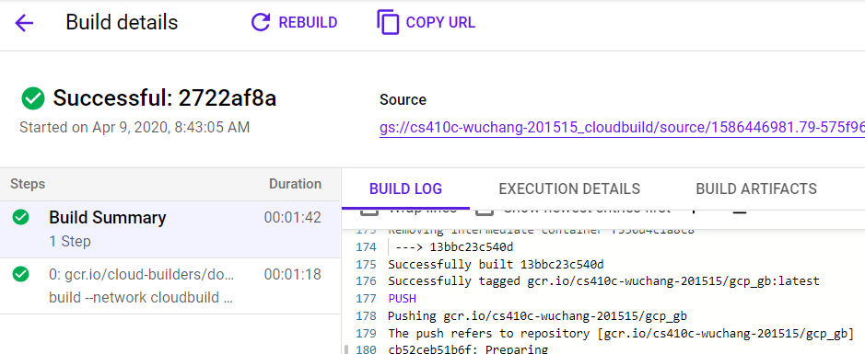Click the Build details page title
Screen dimensions: 865x354
(x=122, y=23)
